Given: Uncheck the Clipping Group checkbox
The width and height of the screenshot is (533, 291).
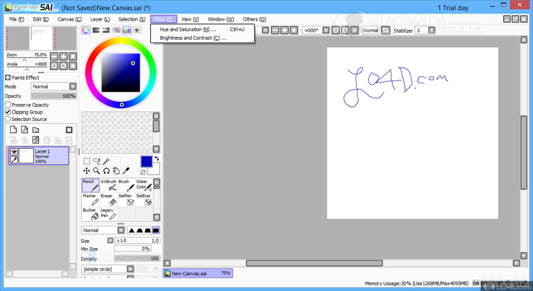Looking at the screenshot, I should pyautogui.click(x=8, y=112).
